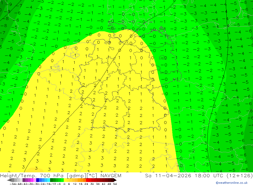Pick the dark green legend swatch above -12
This screenshot has width=253, height=185.
coord(51,180)
